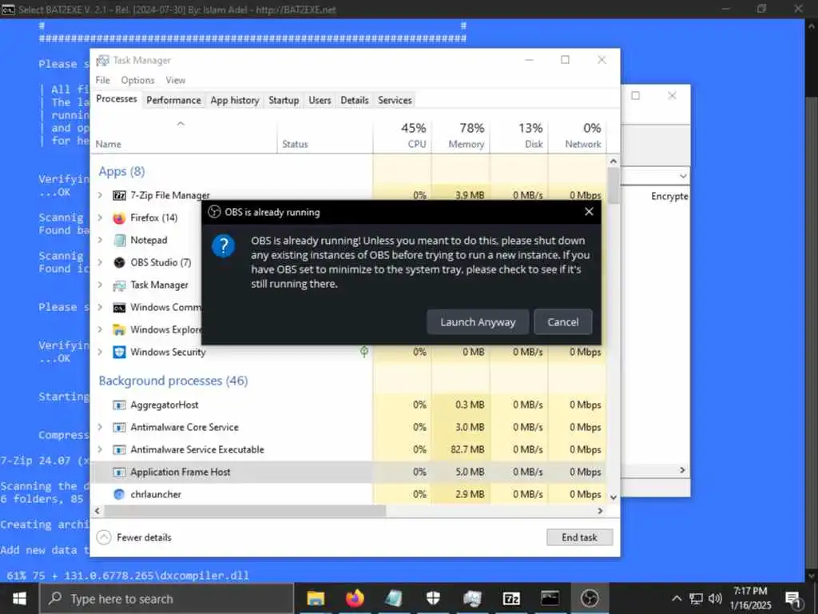Click the OBS Studio icon in process list
This screenshot has width=818, height=614.
[120, 262]
